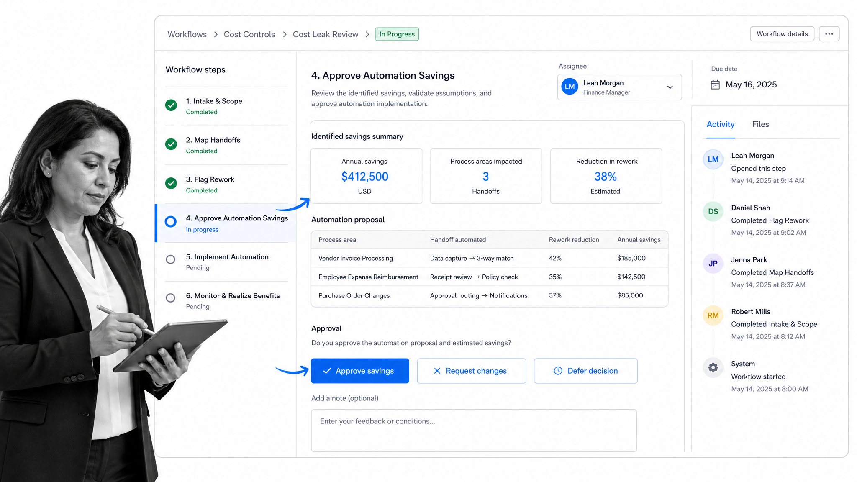The height and width of the screenshot is (482, 857).
Task: Click the feedback note text field
Action: (x=474, y=431)
